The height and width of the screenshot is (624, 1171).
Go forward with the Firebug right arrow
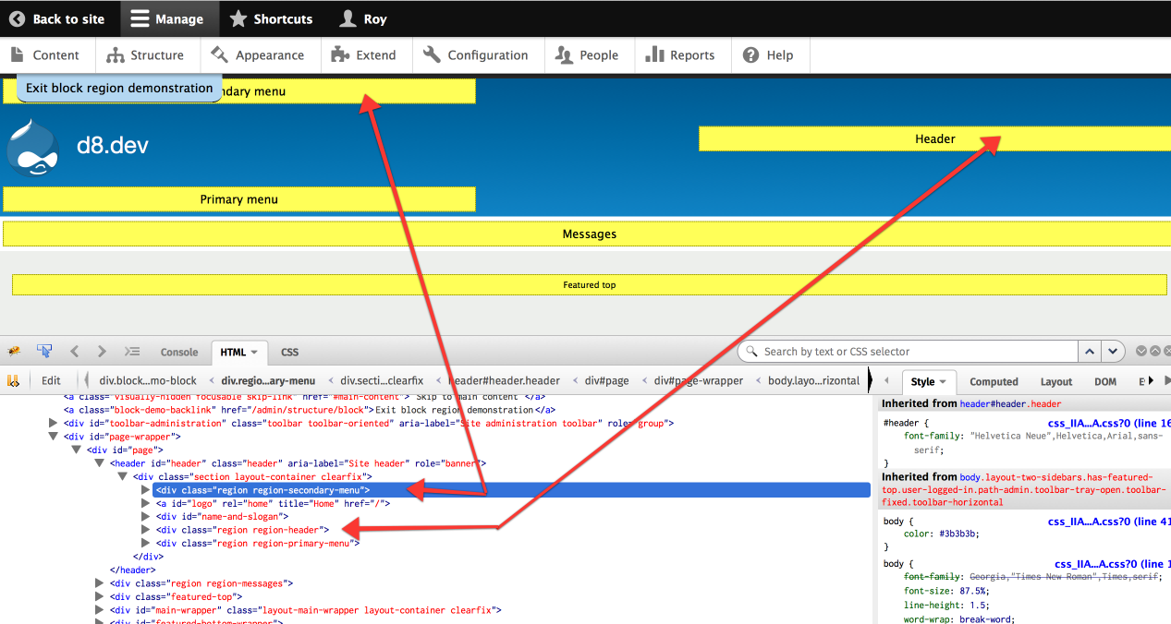point(102,352)
